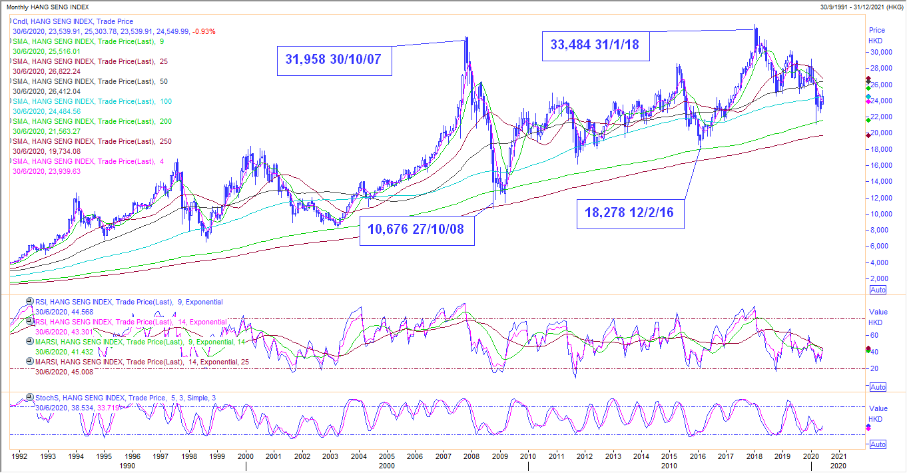Click the '10,676 27/10/08' annotation box
This screenshot has height=473, width=907.
(416, 230)
